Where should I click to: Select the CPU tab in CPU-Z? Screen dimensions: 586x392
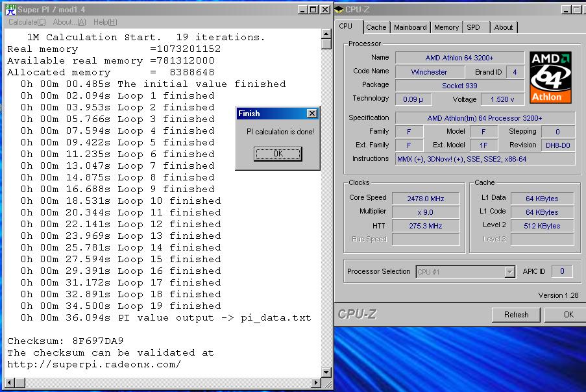pos(346,26)
